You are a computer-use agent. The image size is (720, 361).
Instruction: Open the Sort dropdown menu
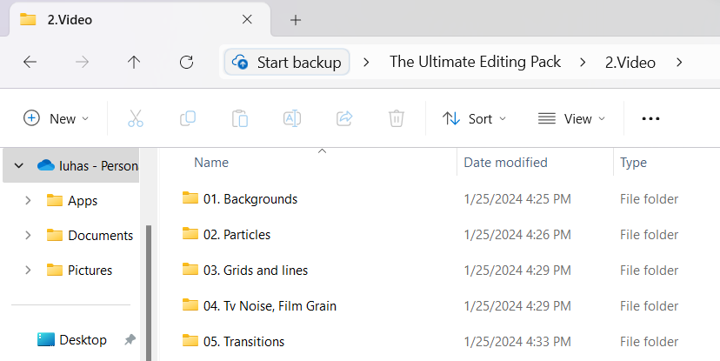[474, 118]
